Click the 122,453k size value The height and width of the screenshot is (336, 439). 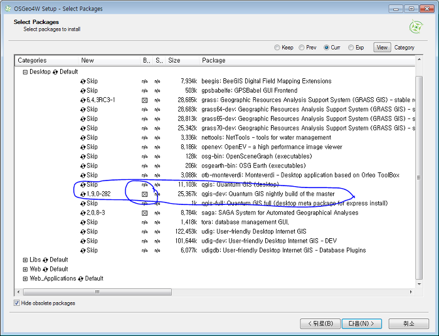click(x=186, y=232)
